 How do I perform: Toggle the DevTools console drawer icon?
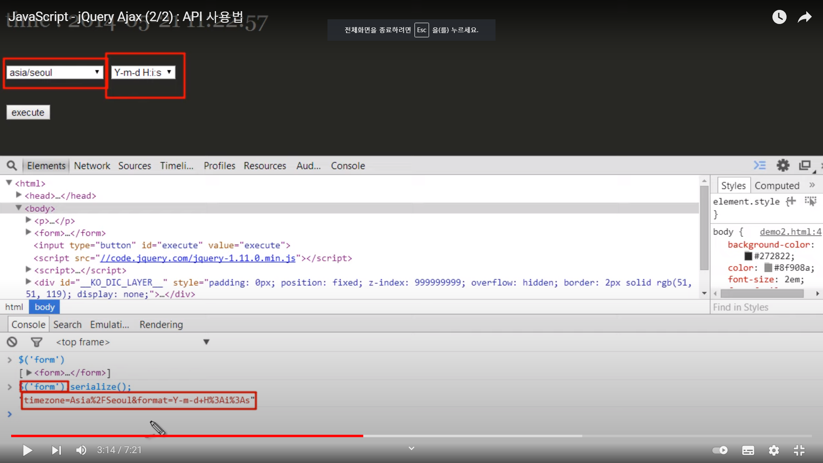coord(760,165)
